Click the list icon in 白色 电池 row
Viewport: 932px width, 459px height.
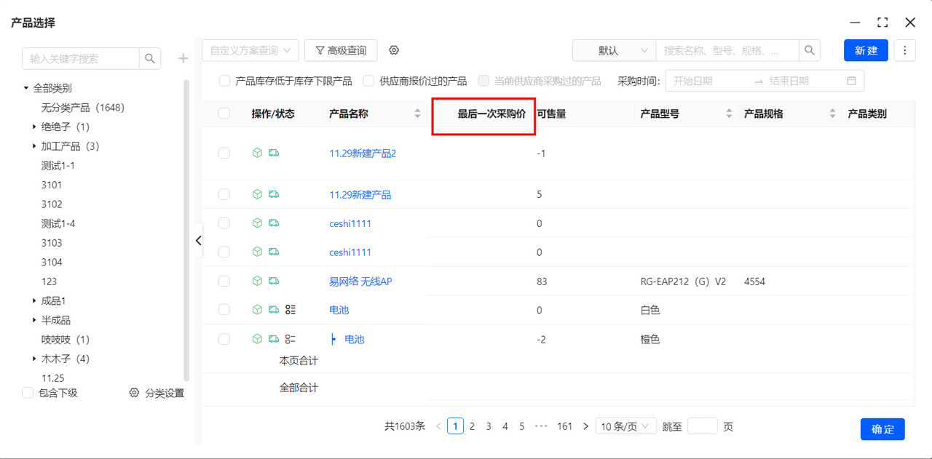coord(291,309)
